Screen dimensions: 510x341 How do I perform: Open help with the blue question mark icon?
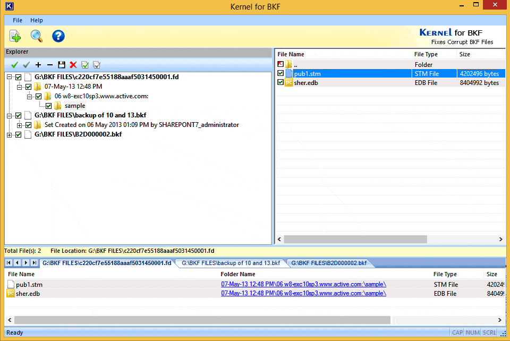tap(58, 36)
